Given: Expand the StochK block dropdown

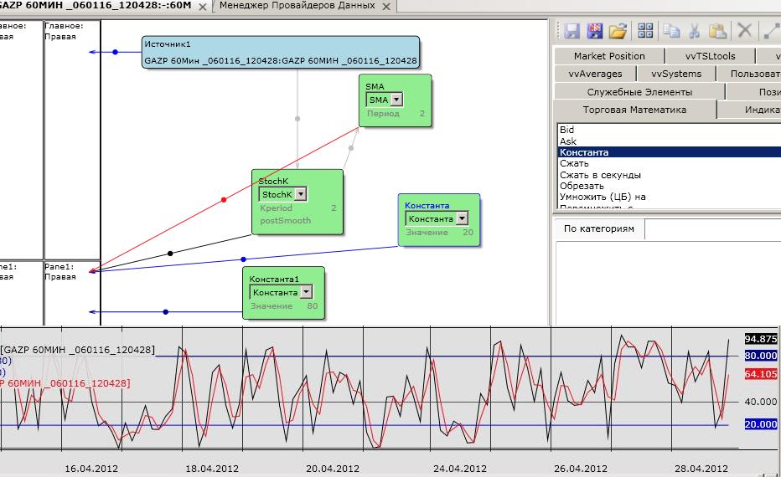Looking at the screenshot, I should (x=301, y=194).
